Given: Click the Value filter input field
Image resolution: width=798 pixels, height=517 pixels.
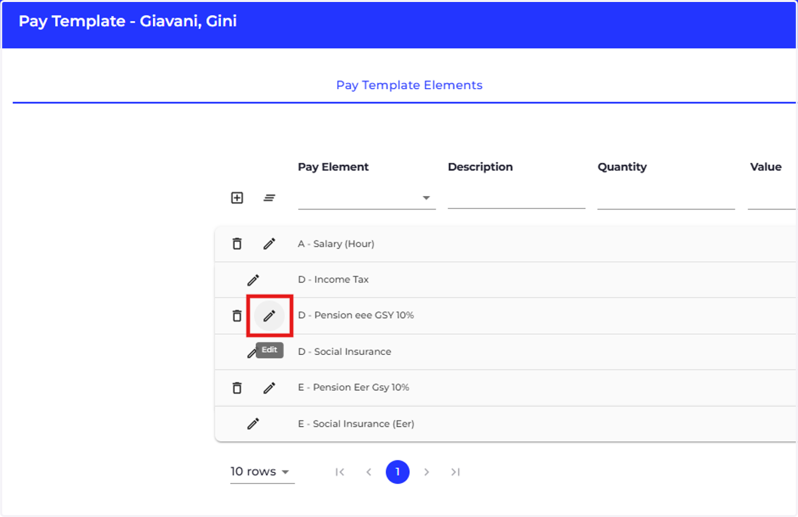Looking at the screenshot, I should click(772, 198).
